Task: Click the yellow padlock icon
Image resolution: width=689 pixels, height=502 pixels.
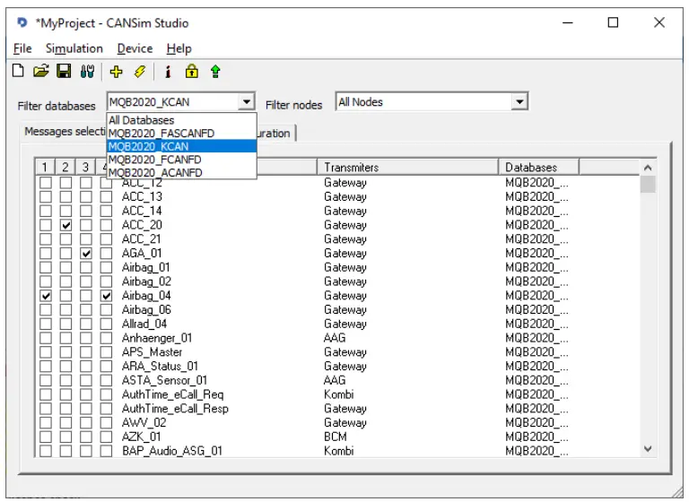Action: 191,72
